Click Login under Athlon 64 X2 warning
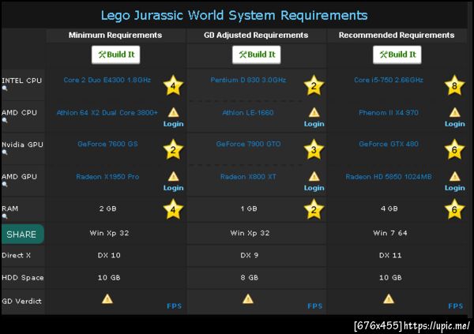 (x=174, y=124)
